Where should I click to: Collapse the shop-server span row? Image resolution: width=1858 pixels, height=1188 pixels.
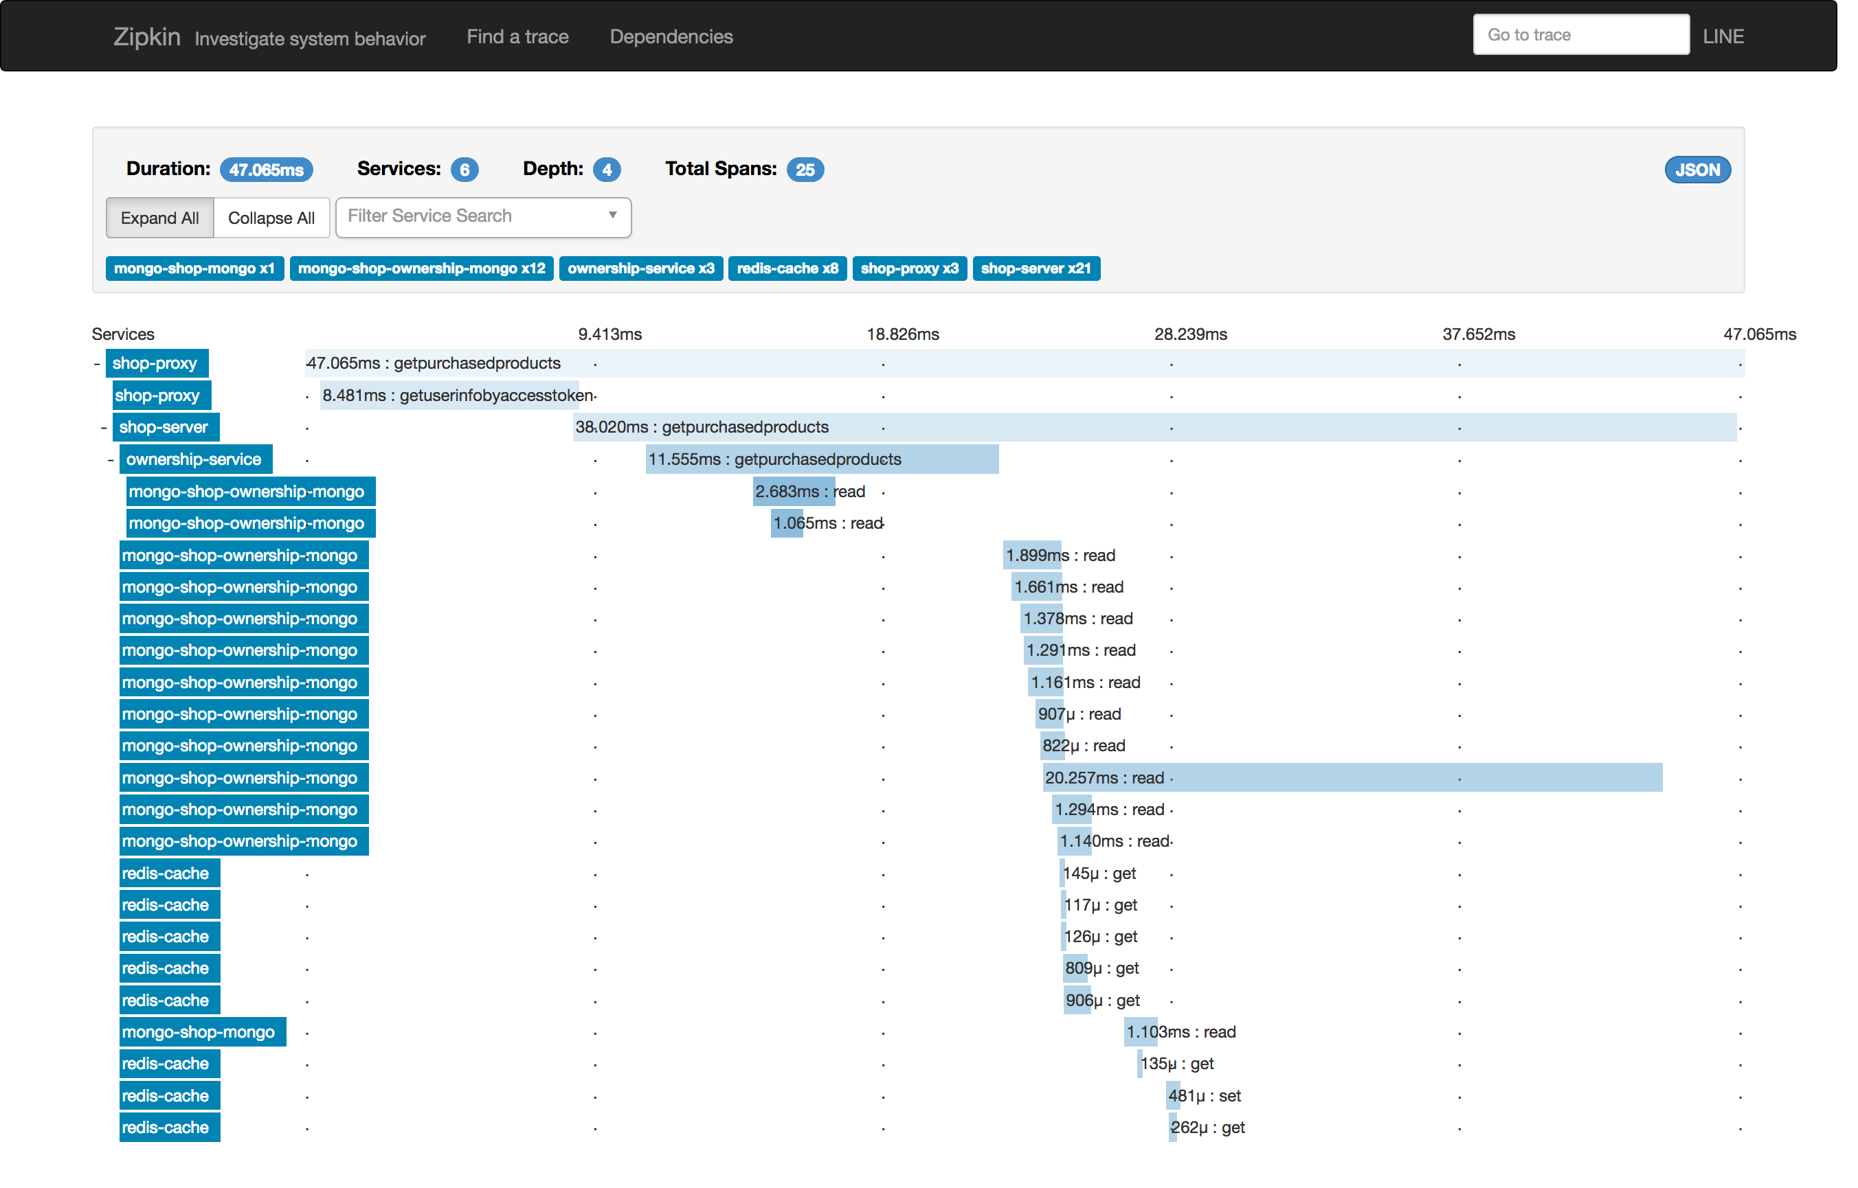[104, 427]
